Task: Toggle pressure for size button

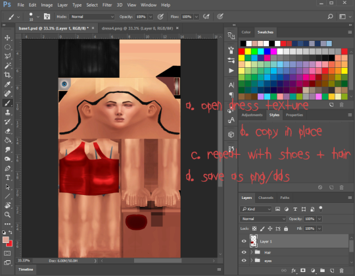Action: (x=220, y=16)
